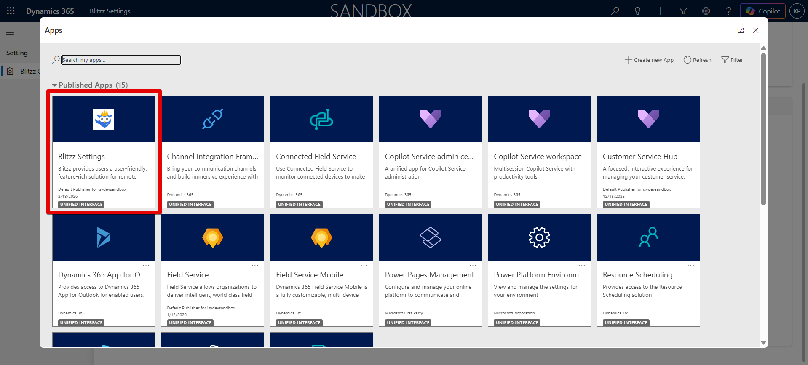The image size is (808, 365).
Task: Open Field Service pin icon
Action: click(x=213, y=237)
